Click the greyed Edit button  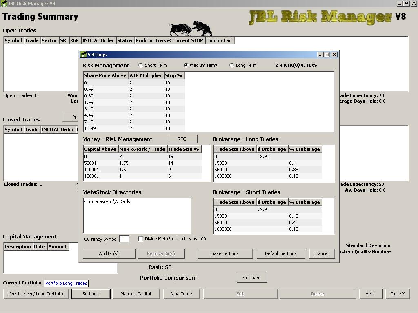coord(240,294)
